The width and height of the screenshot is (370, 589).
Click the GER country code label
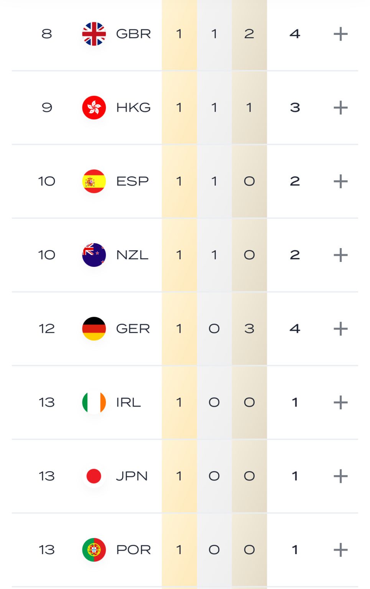133,329
